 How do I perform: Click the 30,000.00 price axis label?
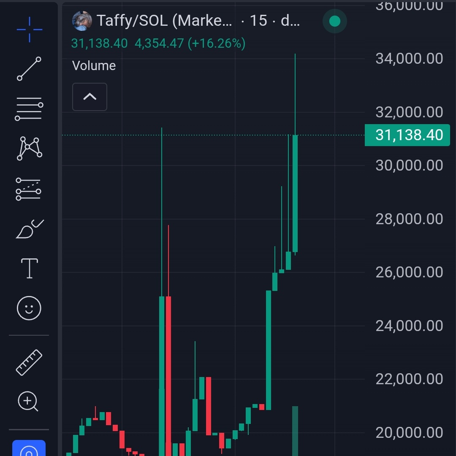(x=409, y=165)
